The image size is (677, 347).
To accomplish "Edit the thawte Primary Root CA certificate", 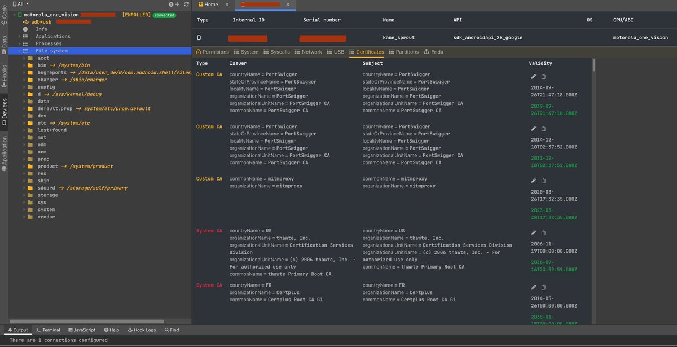I will tap(534, 233).
